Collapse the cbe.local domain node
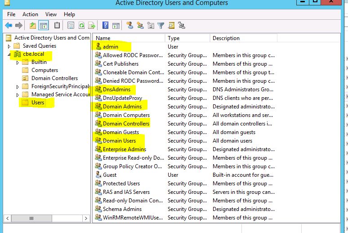 click(x=9, y=54)
